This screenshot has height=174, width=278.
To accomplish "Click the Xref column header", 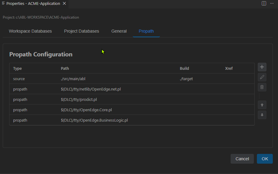I will (229, 68).
